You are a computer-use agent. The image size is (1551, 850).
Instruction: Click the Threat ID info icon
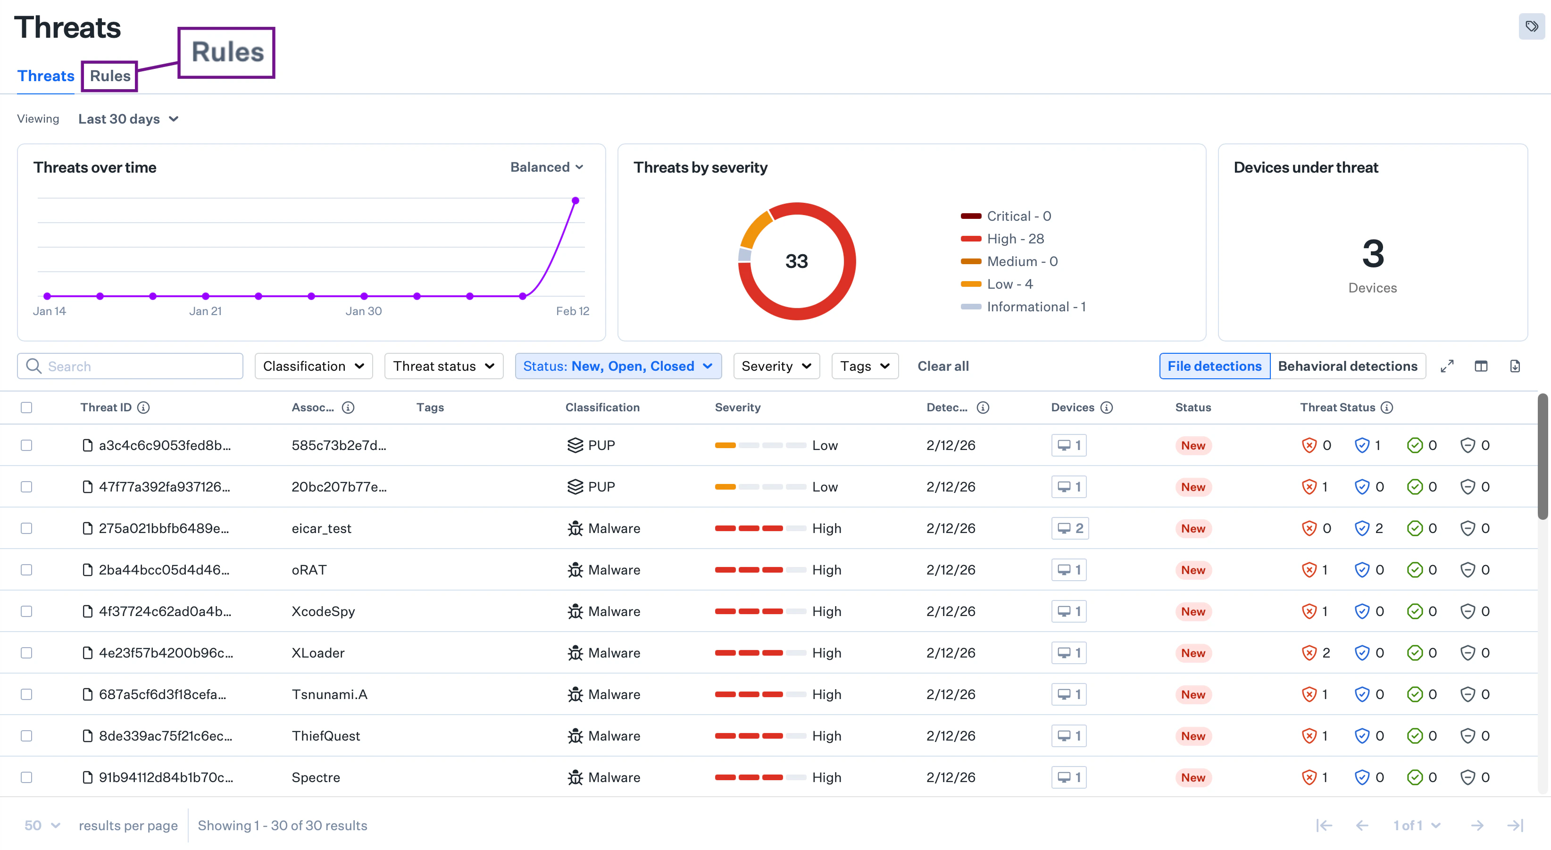(x=143, y=408)
